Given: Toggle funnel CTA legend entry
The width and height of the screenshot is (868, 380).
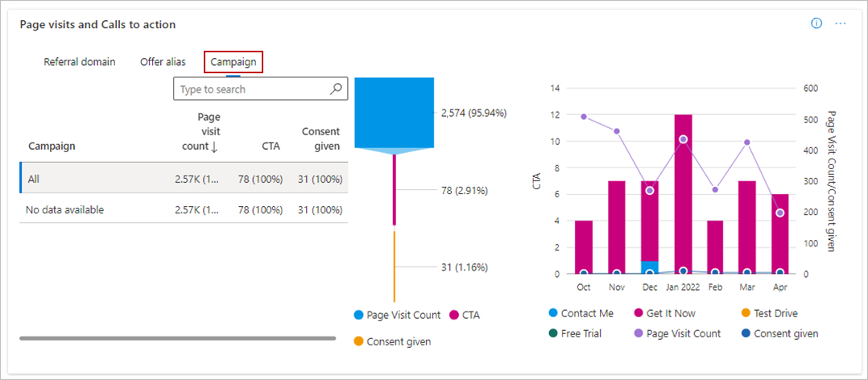Looking at the screenshot, I should point(454,316).
